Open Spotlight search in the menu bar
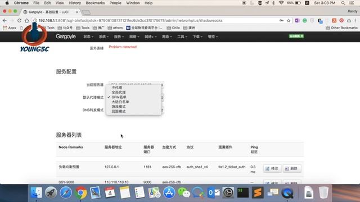The image size is (360, 202). point(343,3)
